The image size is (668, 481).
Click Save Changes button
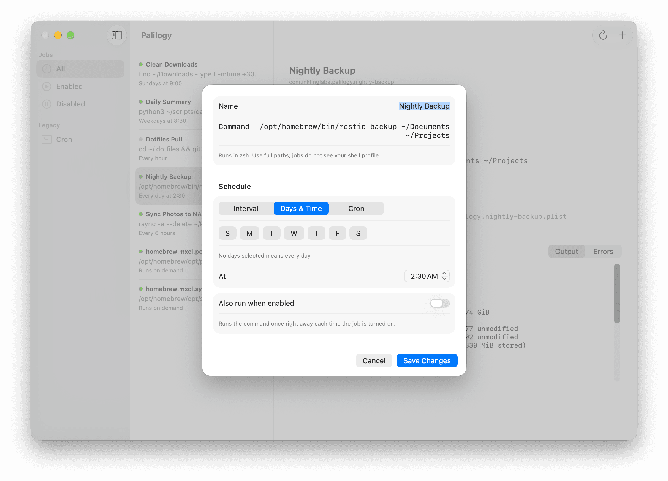(427, 360)
